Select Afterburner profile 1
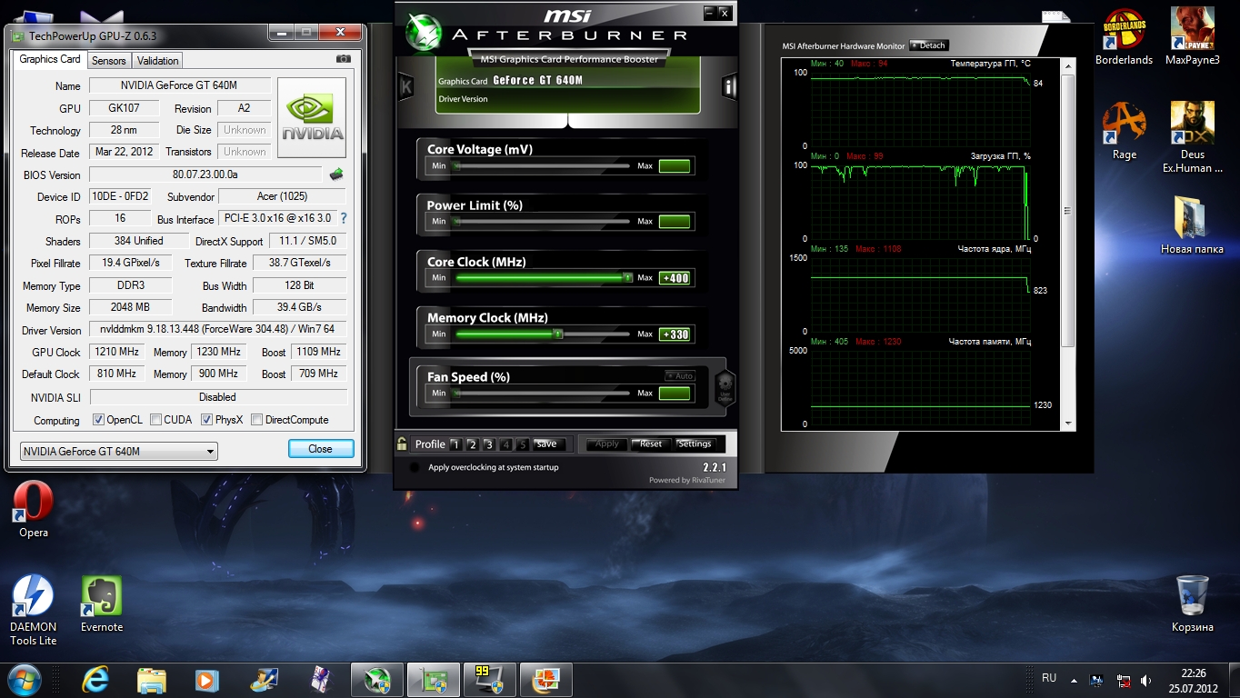This screenshot has height=698, width=1240. tap(455, 444)
